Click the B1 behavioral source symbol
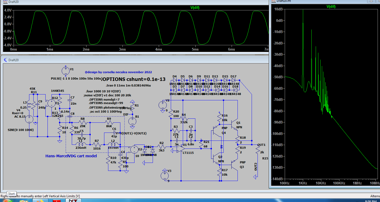 132,122
